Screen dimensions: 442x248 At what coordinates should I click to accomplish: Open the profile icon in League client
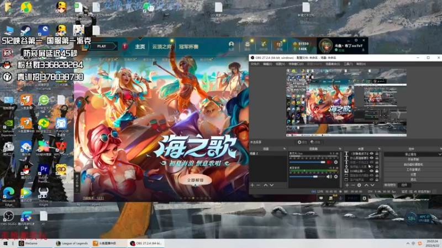coord(231,46)
